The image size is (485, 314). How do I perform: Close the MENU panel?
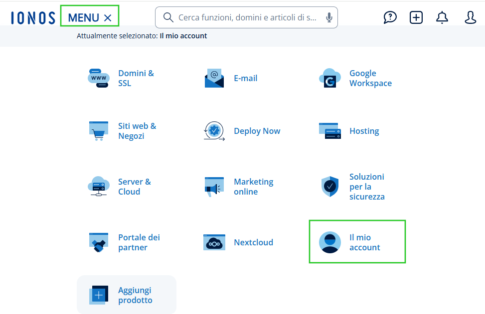tap(90, 17)
